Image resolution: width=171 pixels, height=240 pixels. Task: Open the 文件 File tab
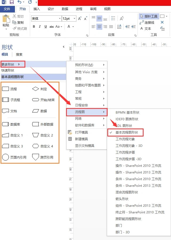7,9
